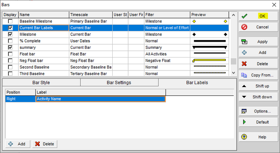
Task: Open Help for the Bars dialog
Action: 258,137
